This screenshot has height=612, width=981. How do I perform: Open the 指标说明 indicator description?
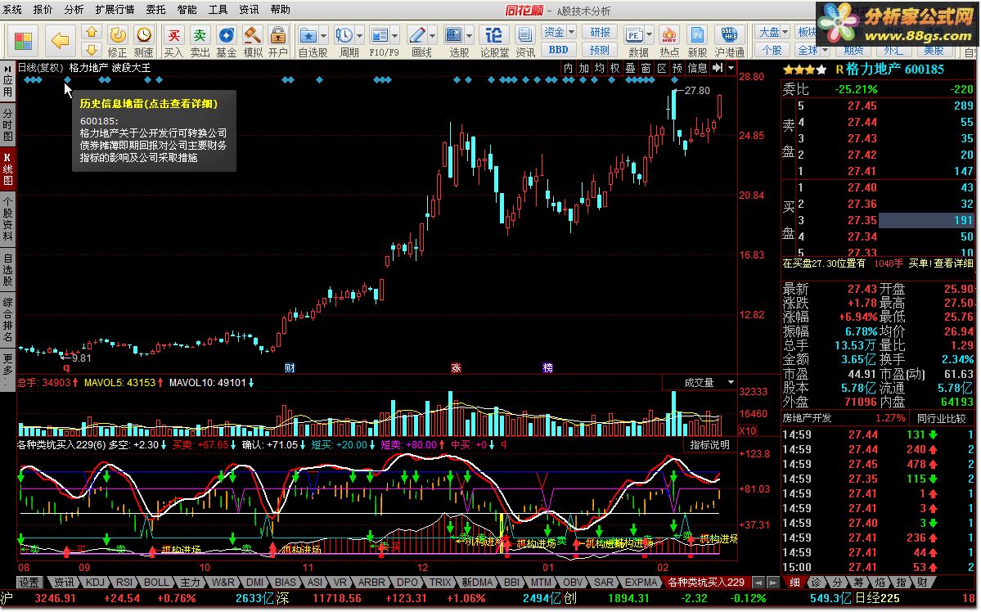coord(709,445)
